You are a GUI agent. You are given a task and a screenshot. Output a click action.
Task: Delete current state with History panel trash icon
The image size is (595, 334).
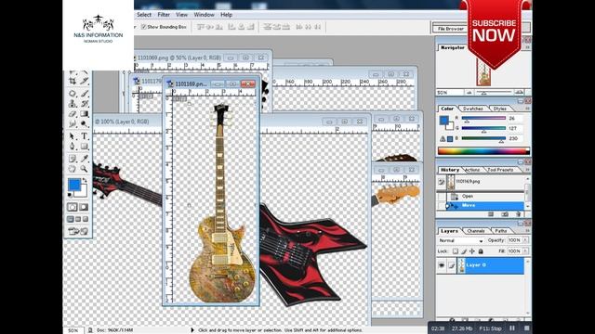tap(519, 214)
